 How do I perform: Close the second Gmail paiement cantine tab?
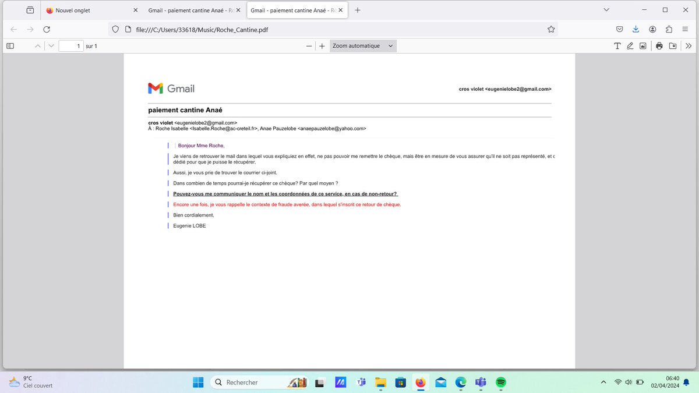238,10
